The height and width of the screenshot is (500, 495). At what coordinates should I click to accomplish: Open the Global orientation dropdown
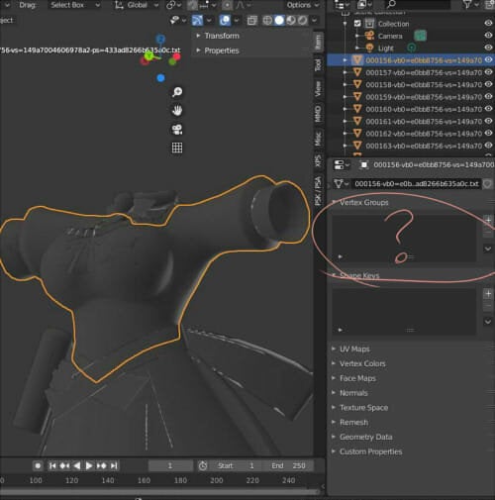coord(137,5)
